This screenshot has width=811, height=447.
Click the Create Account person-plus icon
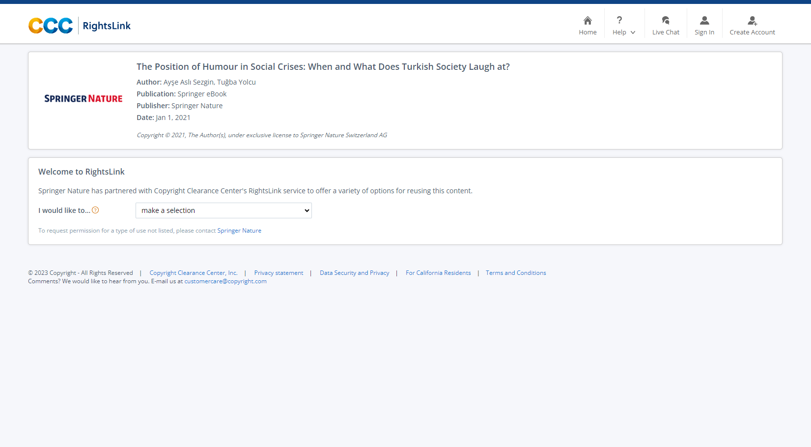(752, 20)
